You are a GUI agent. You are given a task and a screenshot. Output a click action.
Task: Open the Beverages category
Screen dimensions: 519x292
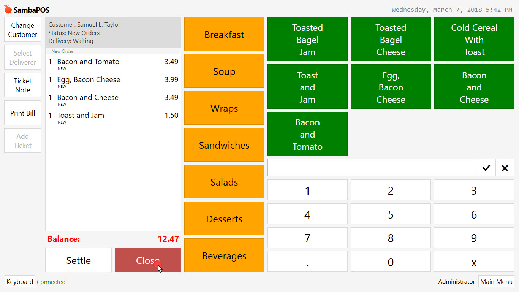[224, 255]
